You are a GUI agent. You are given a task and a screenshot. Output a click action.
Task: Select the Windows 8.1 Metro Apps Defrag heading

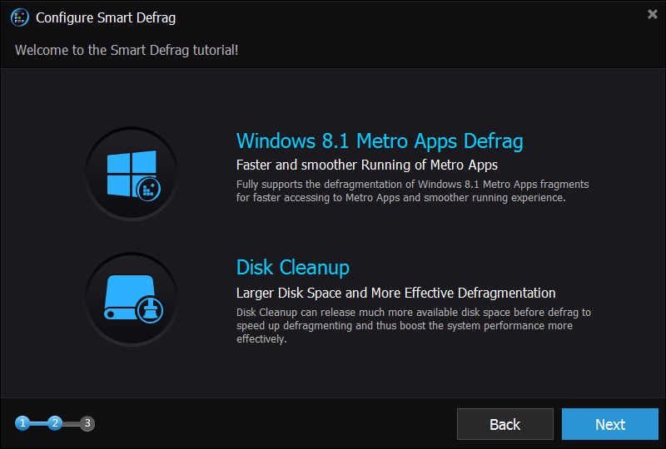pos(380,141)
